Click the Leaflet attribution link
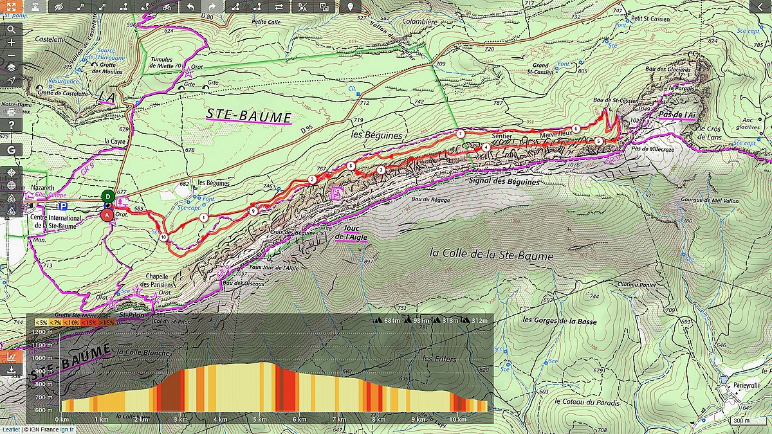 (x=10, y=429)
